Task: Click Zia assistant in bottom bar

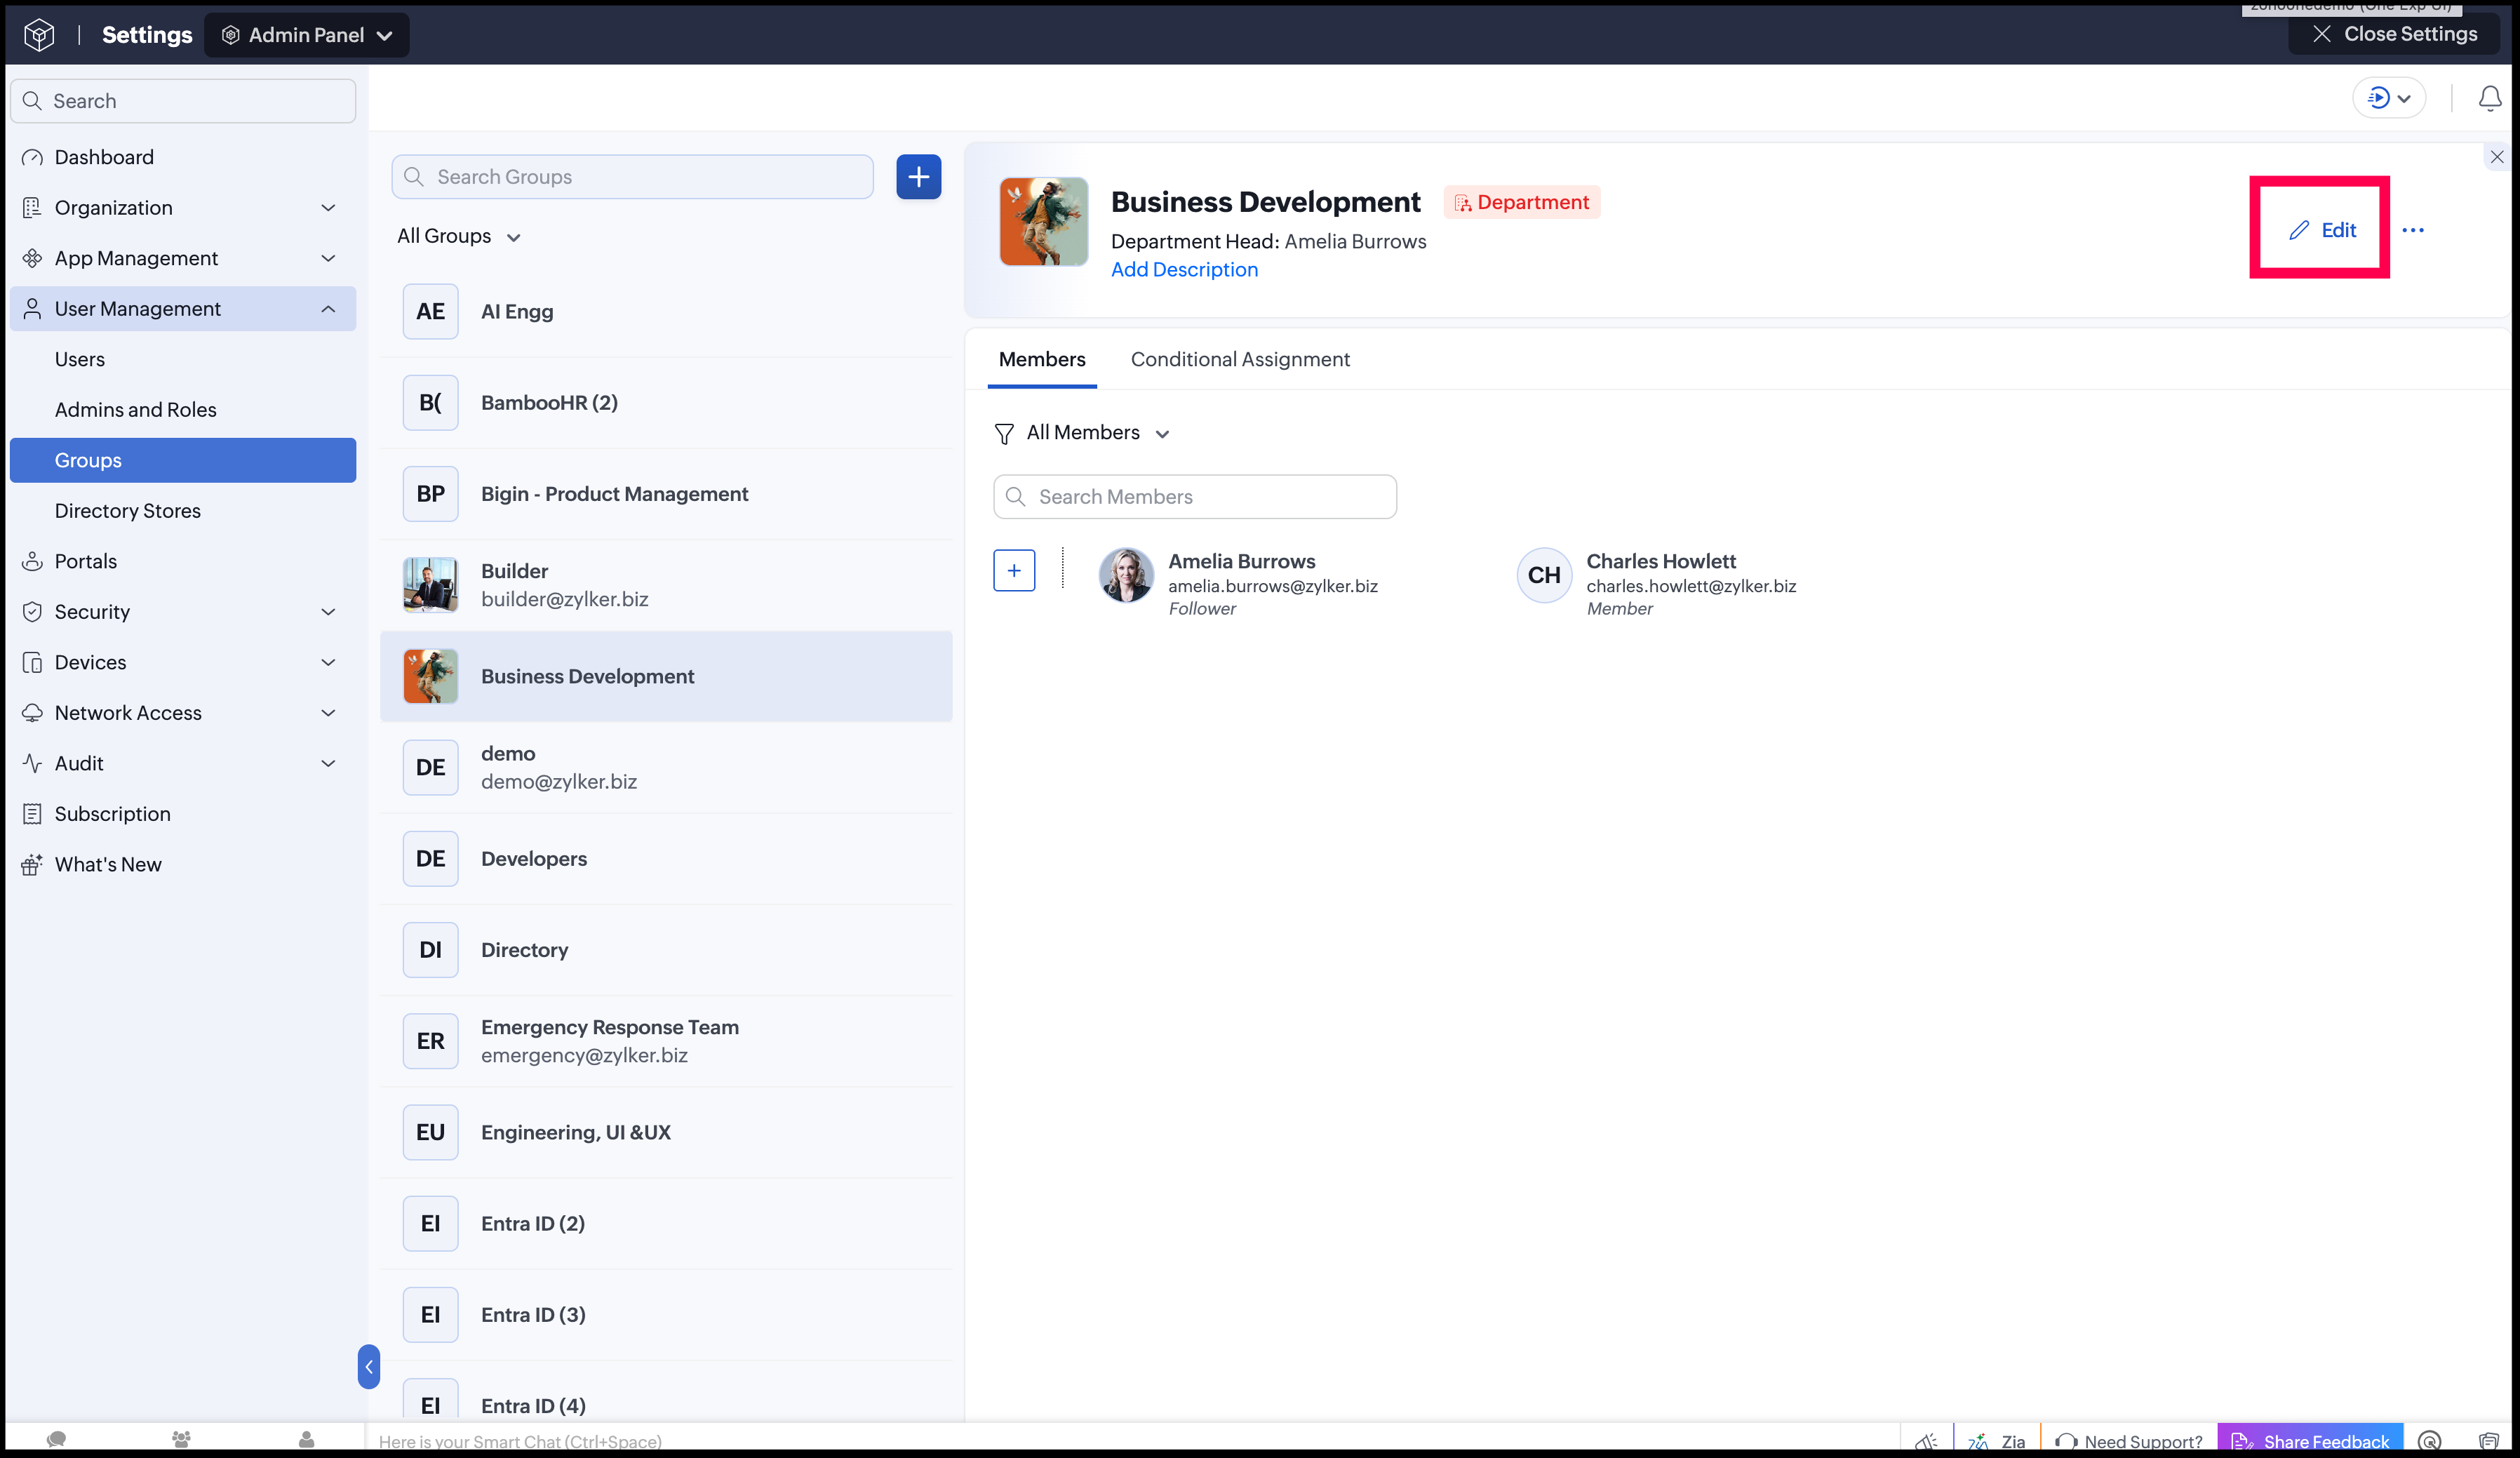Action: (x=1997, y=1440)
